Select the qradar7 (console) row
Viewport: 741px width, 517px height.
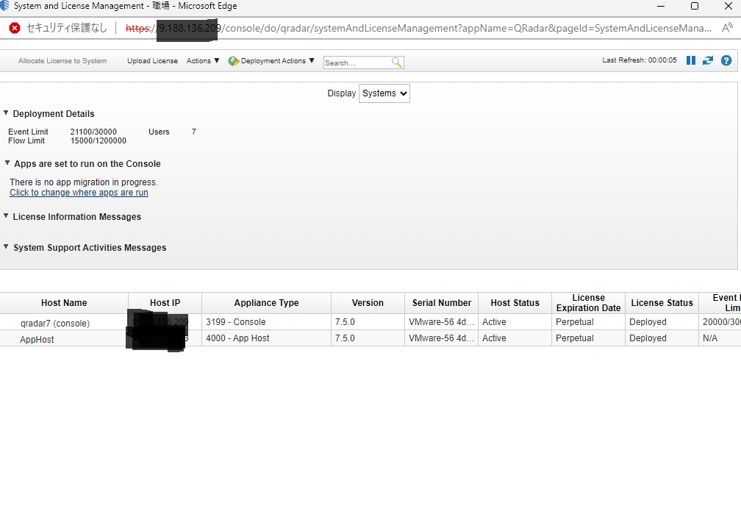(x=370, y=322)
